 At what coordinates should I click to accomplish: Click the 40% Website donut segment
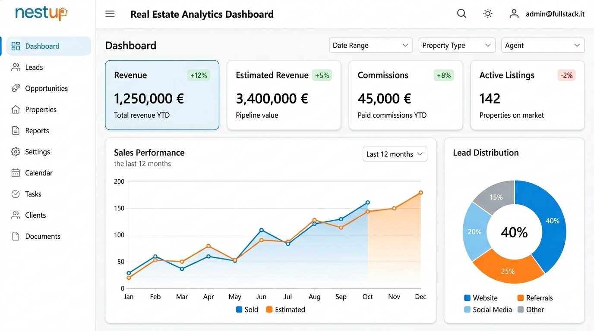(x=553, y=221)
